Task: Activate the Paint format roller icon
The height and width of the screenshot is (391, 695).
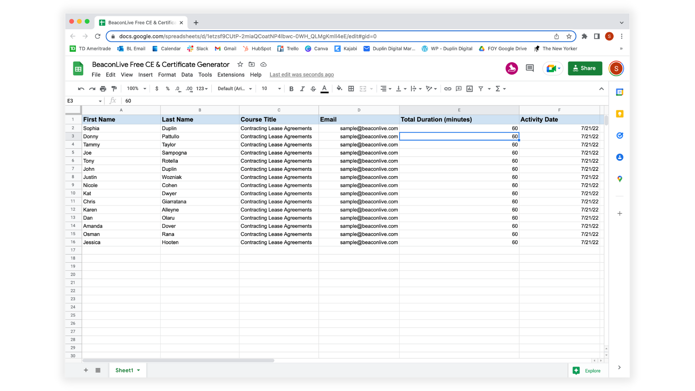Action: point(114,89)
